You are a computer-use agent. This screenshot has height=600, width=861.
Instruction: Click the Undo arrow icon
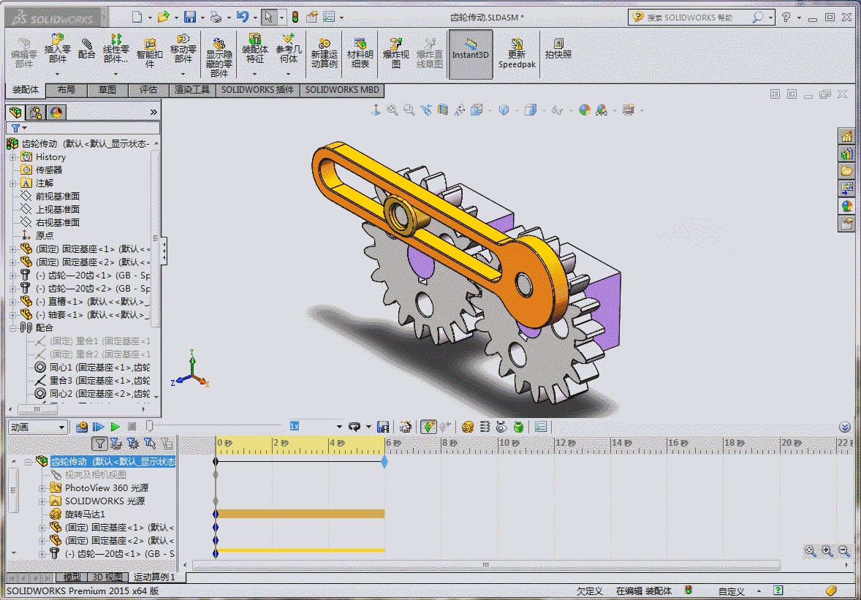click(x=242, y=17)
